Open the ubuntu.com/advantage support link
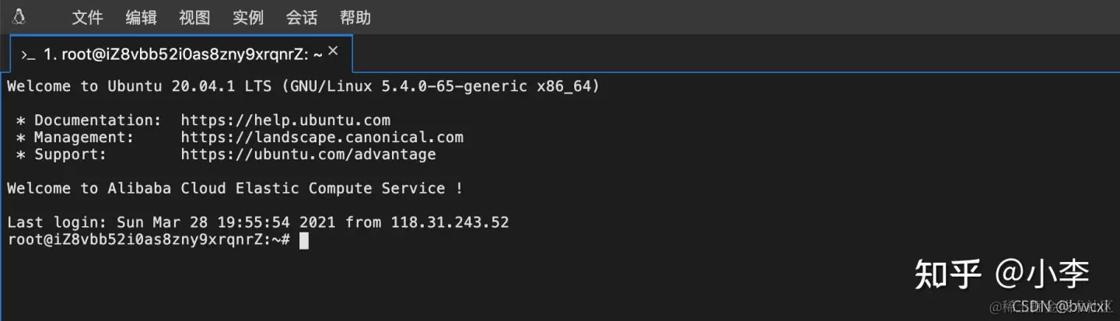The width and height of the screenshot is (1120, 321). (x=308, y=155)
